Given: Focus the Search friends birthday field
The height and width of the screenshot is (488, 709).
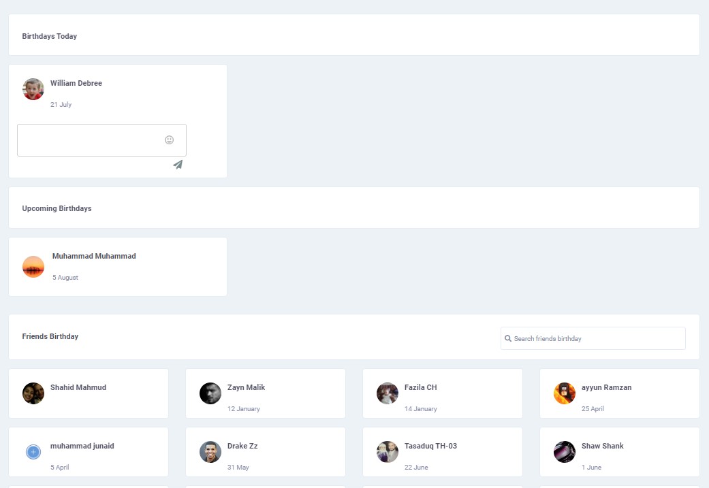Looking at the screenshot, I should (597, 338).
